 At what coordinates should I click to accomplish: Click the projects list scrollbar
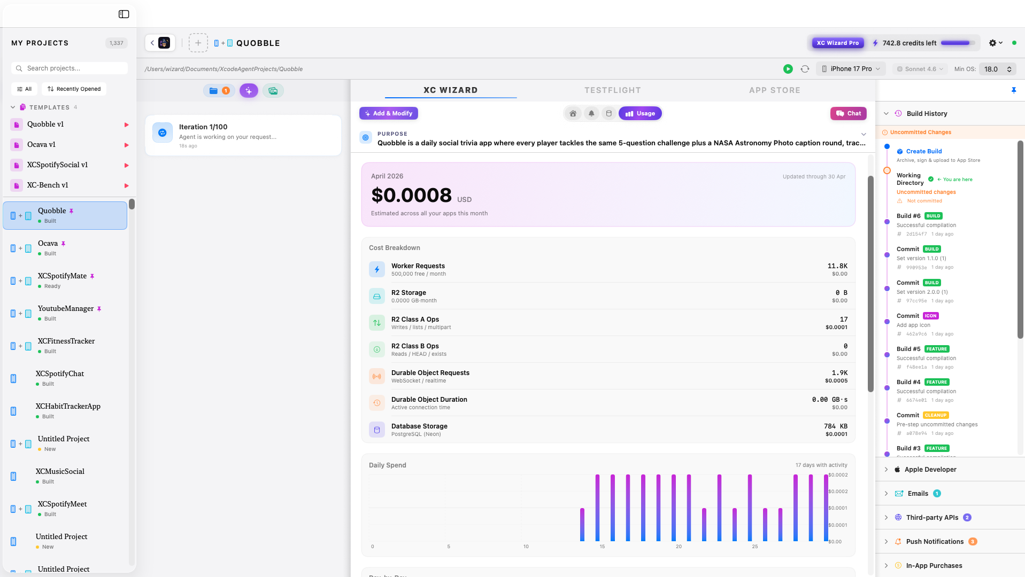point(132,204)
